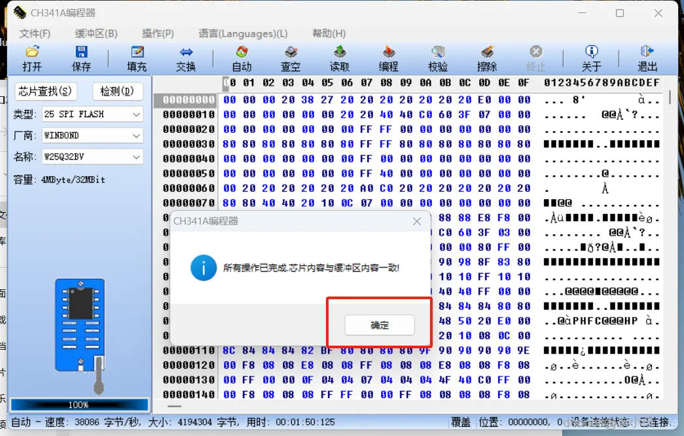The height and width of the screenshot is (436, 684).
Task: Expand the 名称 W25Q32BV dropdown
Action: [92, 156]
